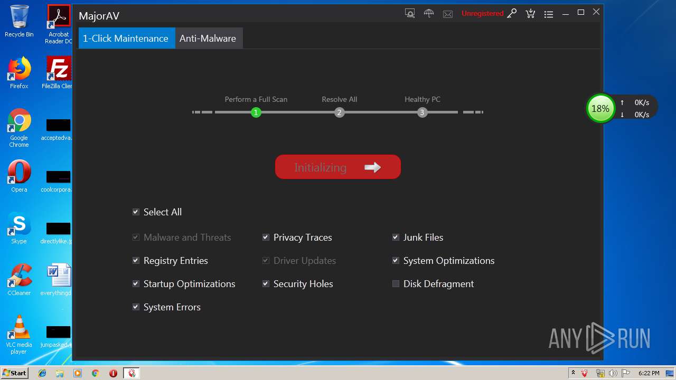Launch Google Chrome desktop shortcut
Viewport: 676px width, 380px height.
[x=19, y=128]
